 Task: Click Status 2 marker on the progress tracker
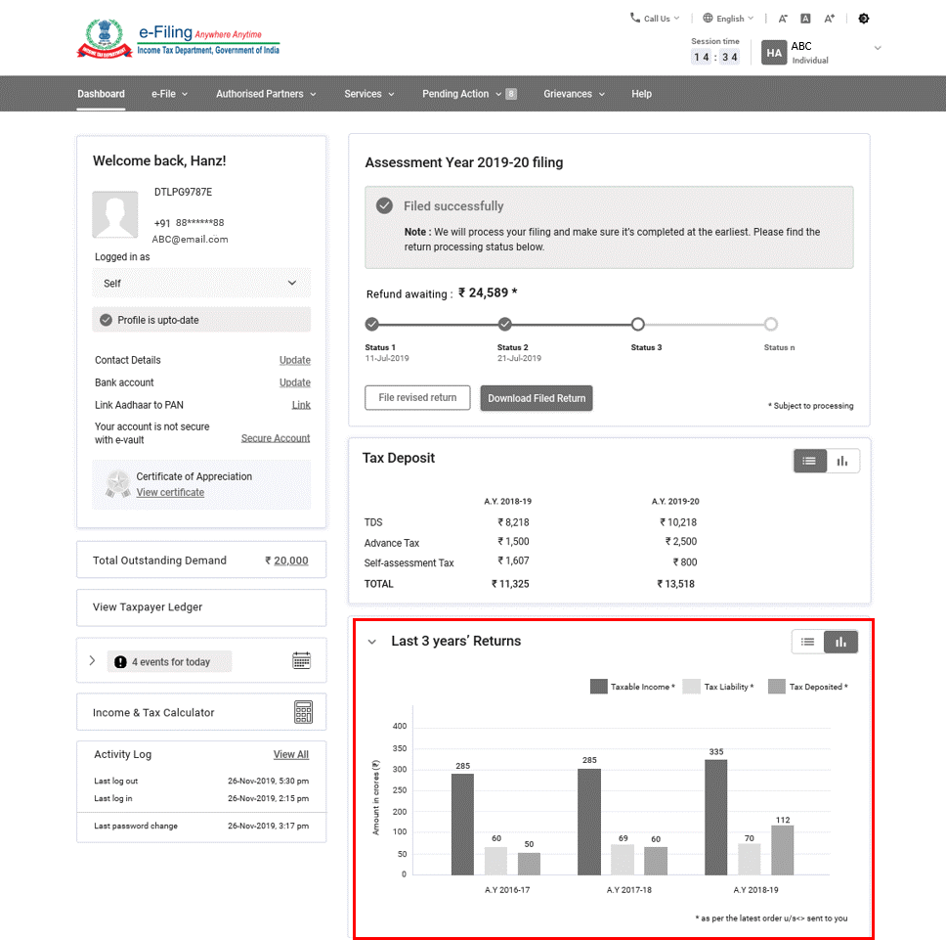[504, 323]
